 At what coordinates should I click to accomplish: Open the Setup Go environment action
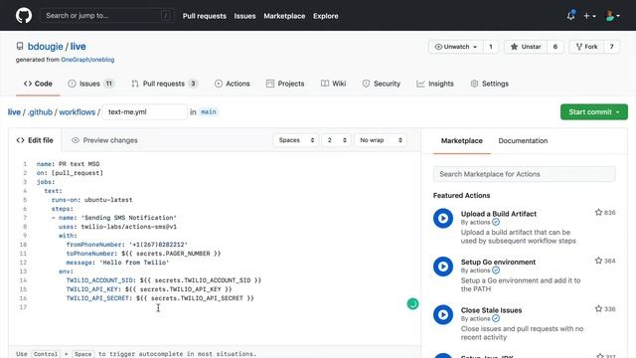(498, 262)
